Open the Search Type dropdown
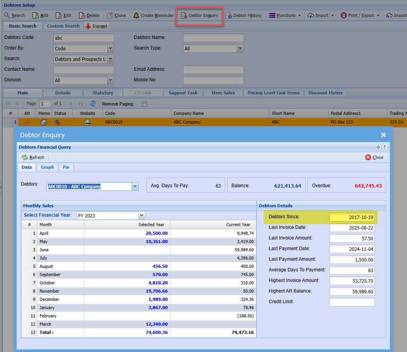This screenshot has width=407, height=352. (x=240, y=48)
